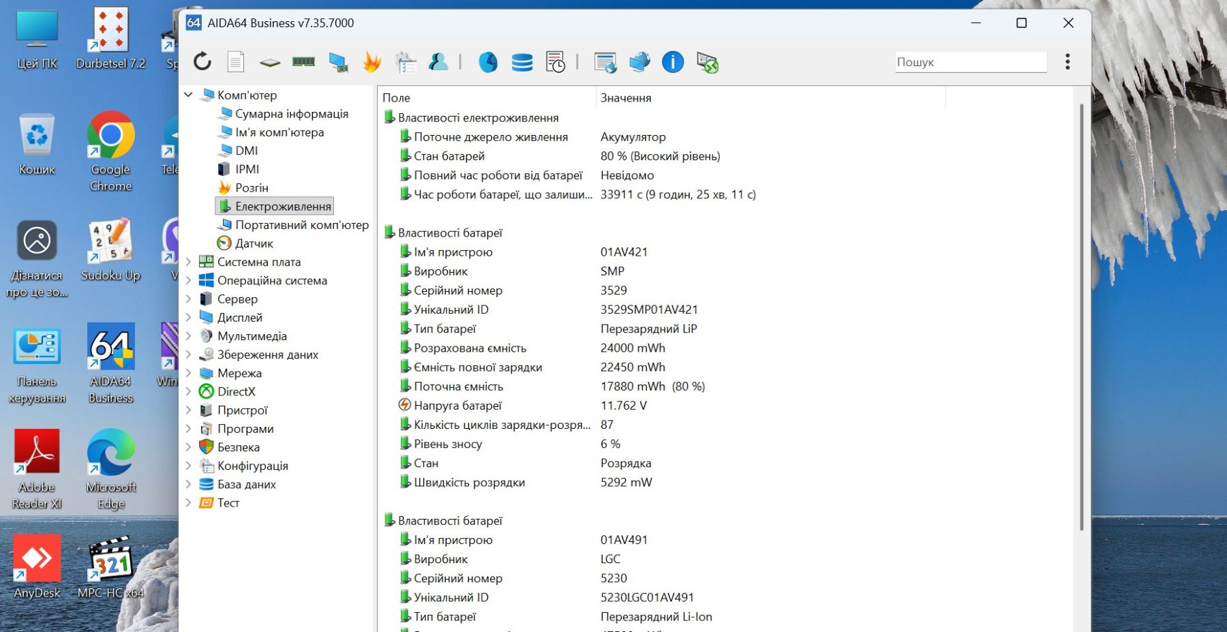Open the DMI tree item
The width and height of the screenshot is (1227, 632).
(x=246, y=151)
